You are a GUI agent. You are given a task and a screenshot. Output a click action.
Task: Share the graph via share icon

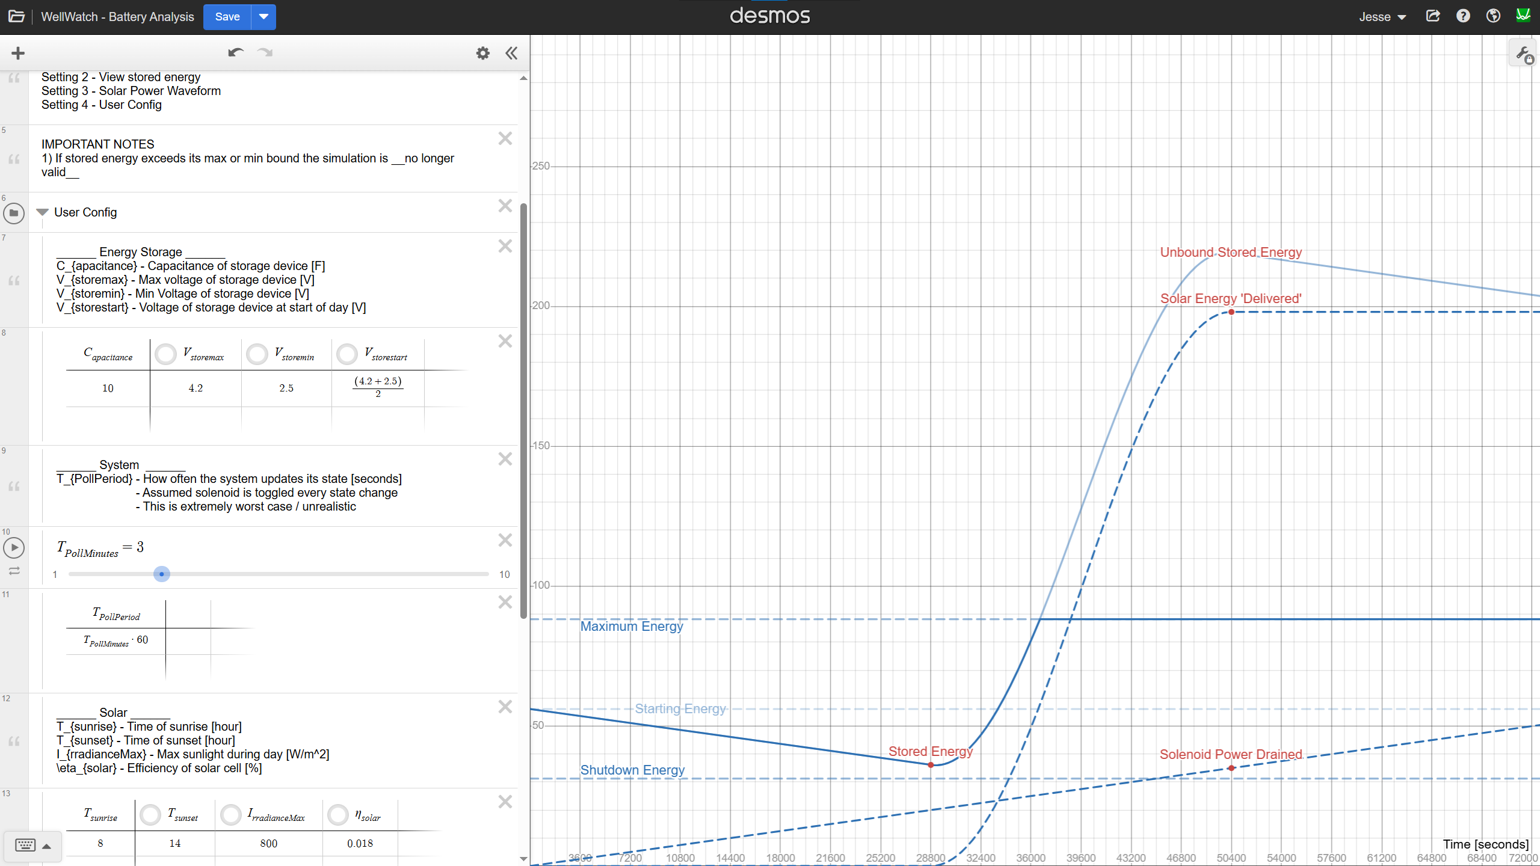[x=1433, y=16]
